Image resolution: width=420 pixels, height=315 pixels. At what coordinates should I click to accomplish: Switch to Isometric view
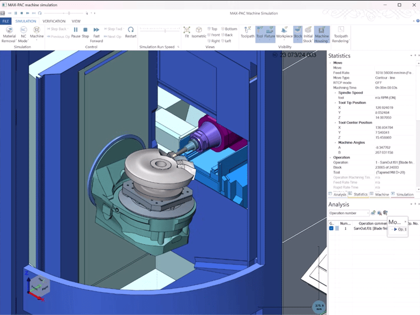tap(199, 33)
